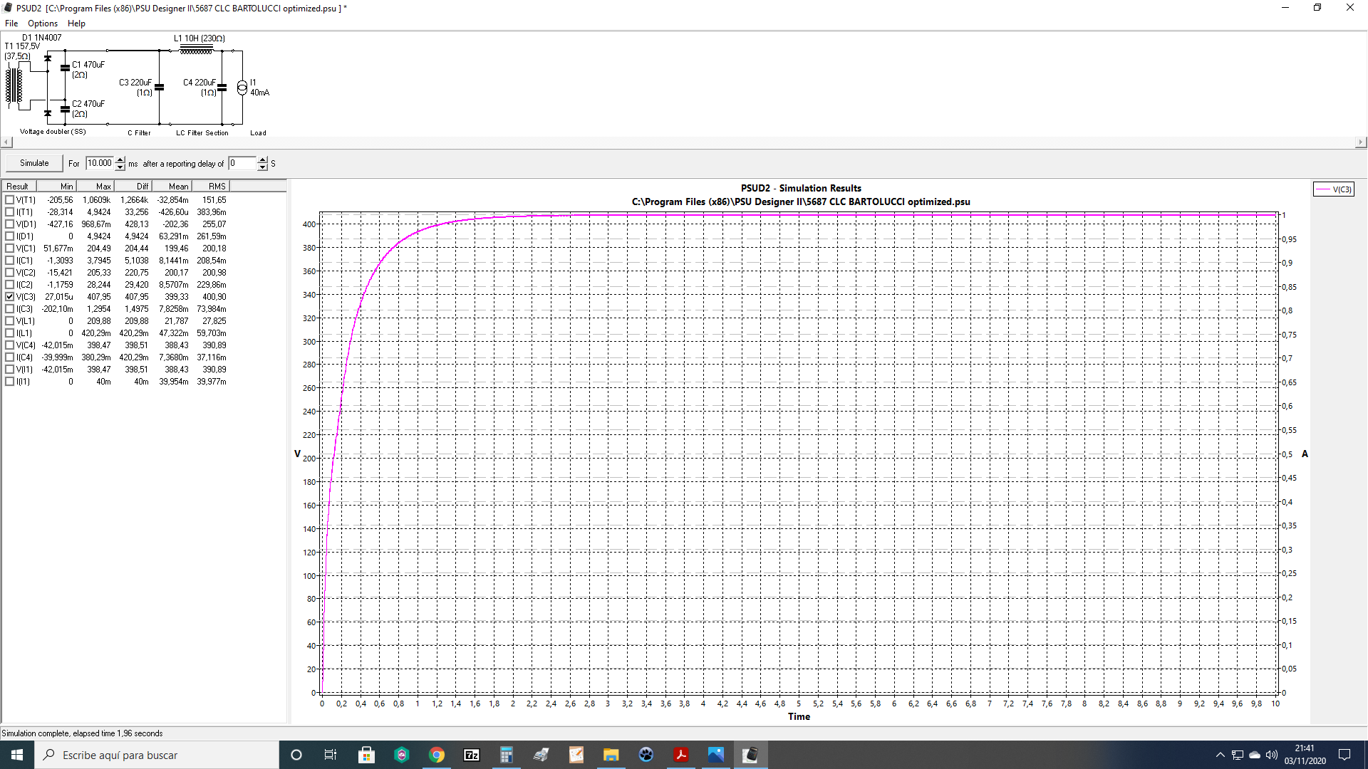Open File Explorer from taskbar
1368x769 pixels.
pos(611,755)
